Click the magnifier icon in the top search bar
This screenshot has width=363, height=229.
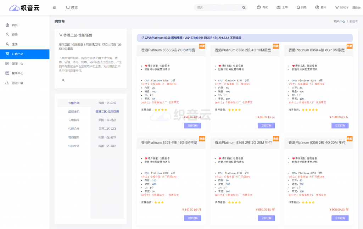point(244,7)
